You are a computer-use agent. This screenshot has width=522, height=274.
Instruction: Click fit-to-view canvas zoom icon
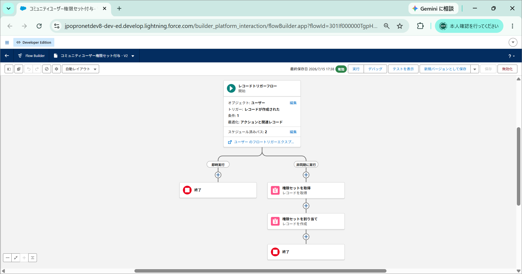tap(16, 258)
